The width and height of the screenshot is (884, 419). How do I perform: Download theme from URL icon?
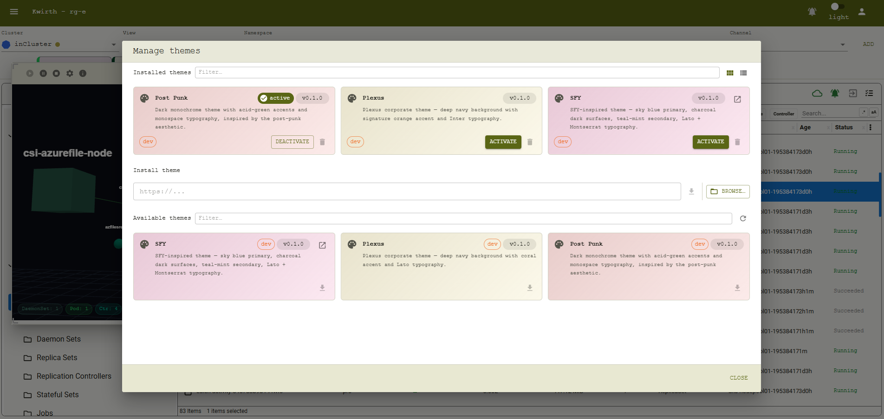click(691, 191)
